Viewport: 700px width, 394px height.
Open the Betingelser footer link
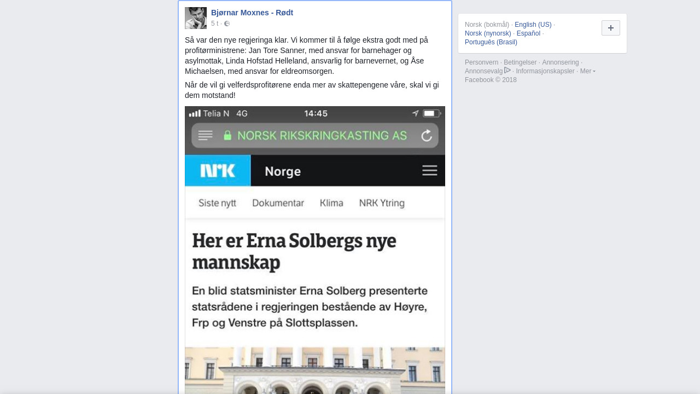pyautogui.click(x=520, y=62)
